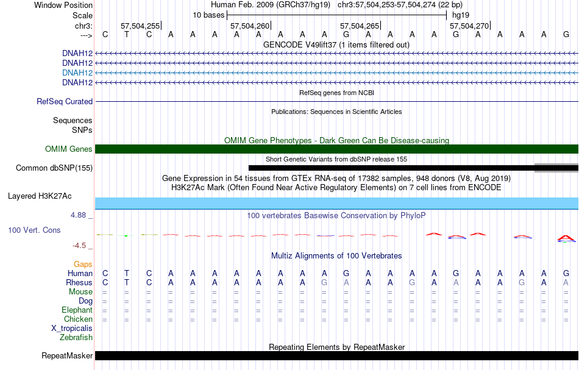This screenshot has width=579, height=370.
Task: Click 'RefSeq genes from NCBI' track title
Action: point(337,93)
